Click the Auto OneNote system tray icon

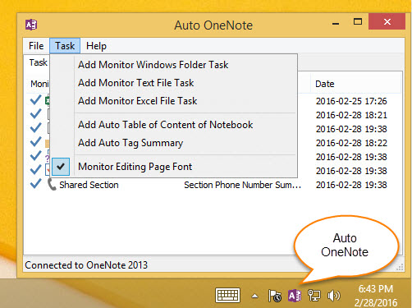click(x=295, y=296)
